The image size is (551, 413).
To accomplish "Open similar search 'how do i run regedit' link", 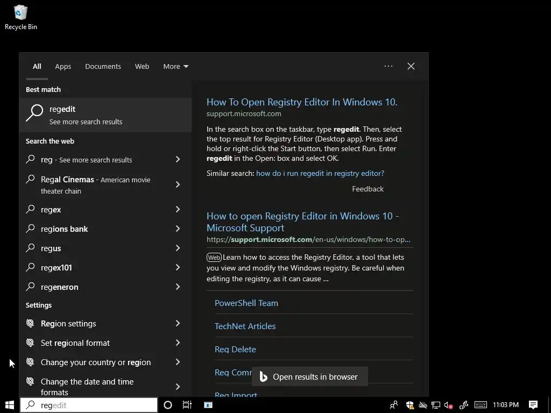I will tap(320, 173).
